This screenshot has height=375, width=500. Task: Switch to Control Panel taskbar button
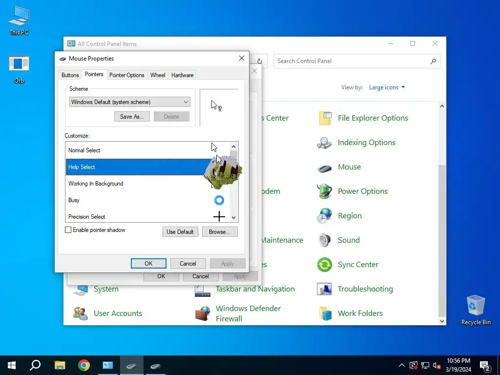coord(108,365)
